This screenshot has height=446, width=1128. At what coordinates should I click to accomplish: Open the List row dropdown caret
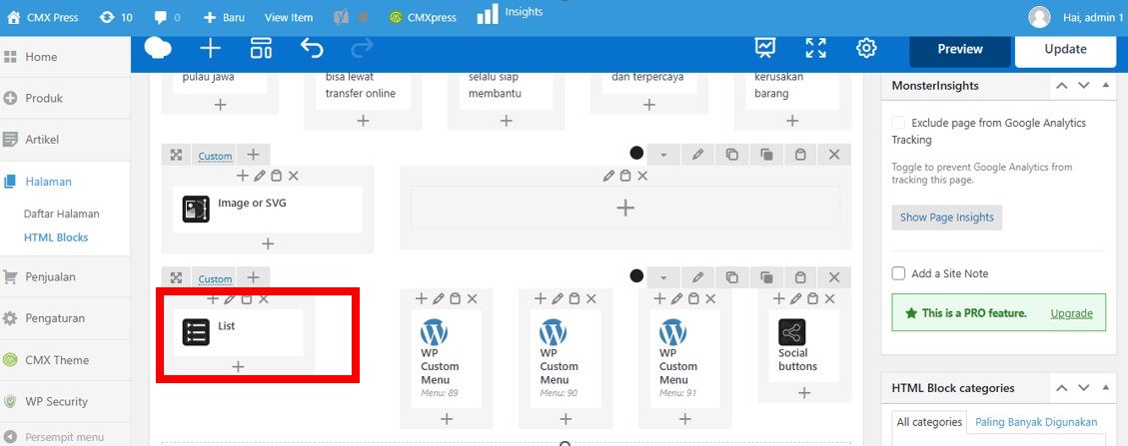[663, 277]
